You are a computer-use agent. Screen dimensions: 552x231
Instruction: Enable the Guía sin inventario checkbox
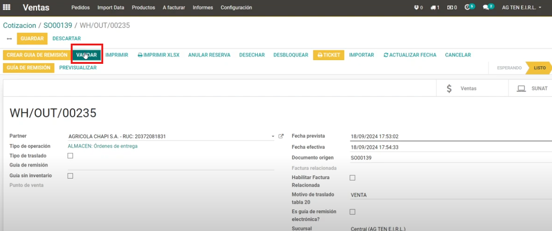tap(70, 175)
